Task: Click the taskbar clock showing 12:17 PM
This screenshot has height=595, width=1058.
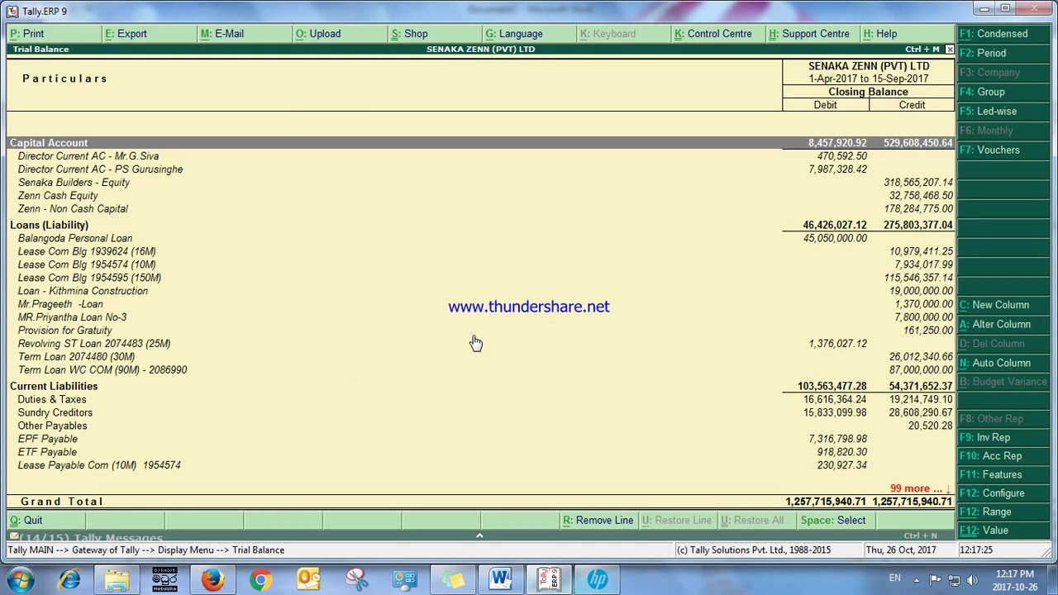Action: 1014,580
